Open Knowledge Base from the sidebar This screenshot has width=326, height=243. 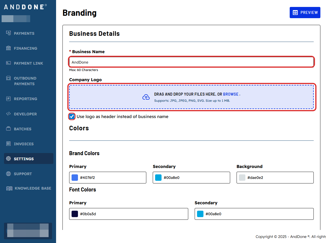(8, 188)
